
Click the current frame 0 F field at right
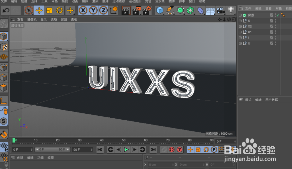click(226, 142)
